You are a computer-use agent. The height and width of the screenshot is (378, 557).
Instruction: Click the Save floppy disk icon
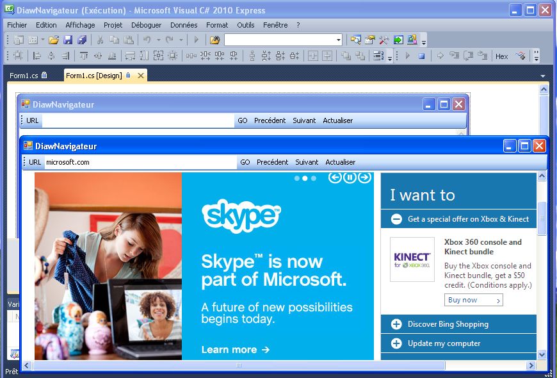[68, 40]
